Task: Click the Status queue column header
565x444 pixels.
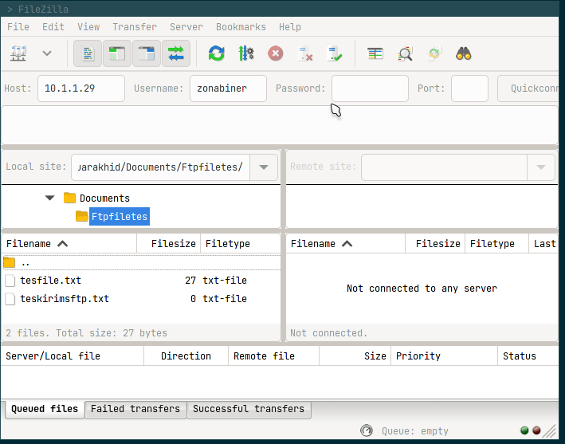Action: (x=528, y=356)
